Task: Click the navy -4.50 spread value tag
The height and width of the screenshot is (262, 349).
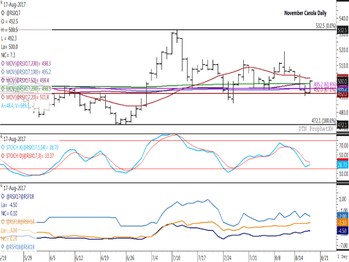Action: click(x=342, y=231)
